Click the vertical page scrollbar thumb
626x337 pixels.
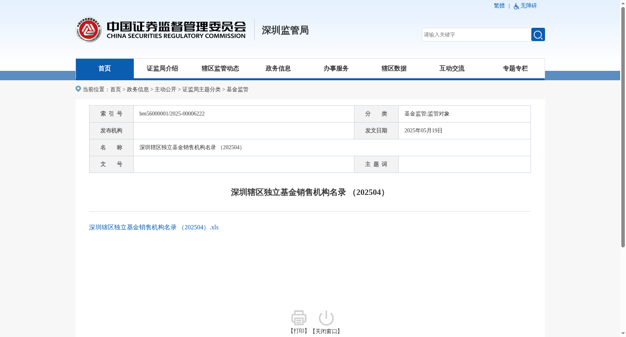(623, 127)
